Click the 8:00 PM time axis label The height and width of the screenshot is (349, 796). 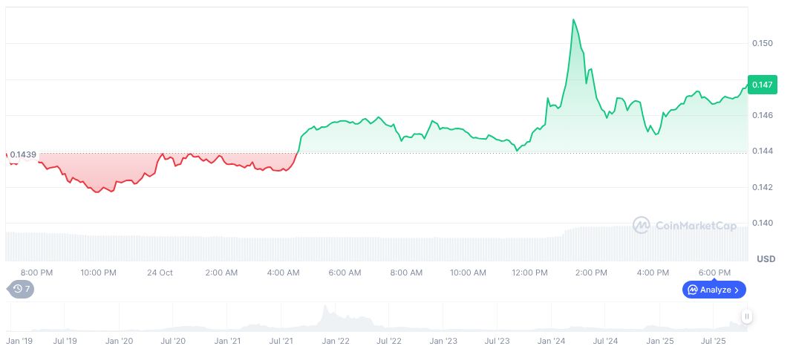(36, 273)
